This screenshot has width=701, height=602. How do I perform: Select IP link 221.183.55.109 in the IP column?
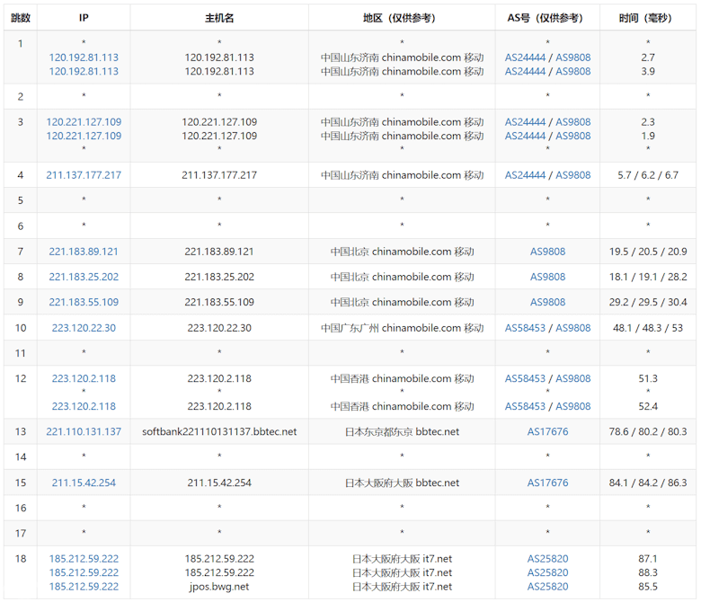click(x=84, y=302)
